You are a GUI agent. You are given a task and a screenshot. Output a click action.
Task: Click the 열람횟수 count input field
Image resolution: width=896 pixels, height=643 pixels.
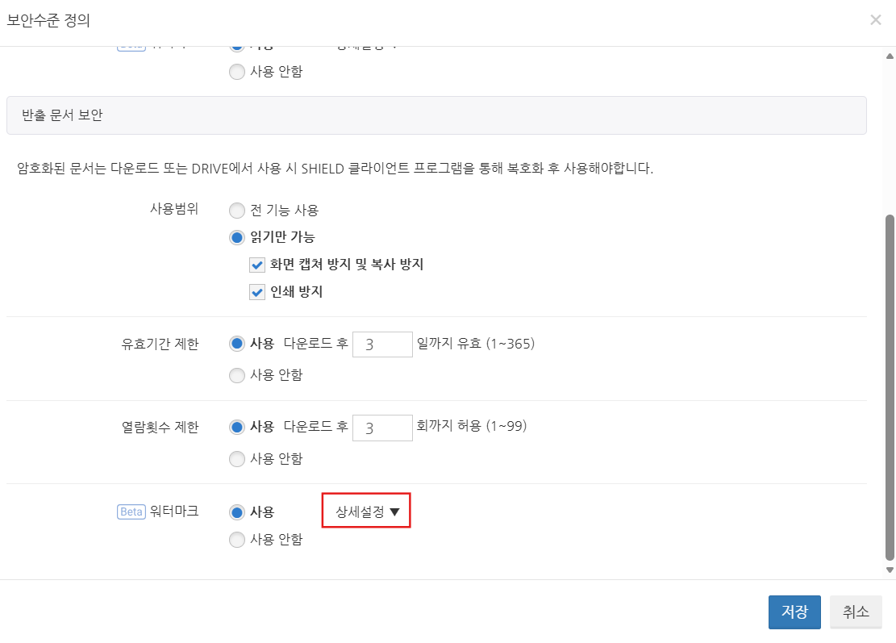click(x=382, y=428)
